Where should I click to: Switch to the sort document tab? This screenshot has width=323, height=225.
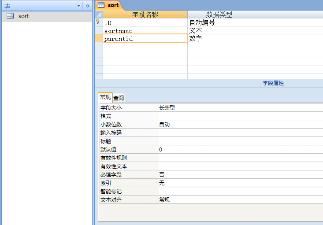click(109, 5)
